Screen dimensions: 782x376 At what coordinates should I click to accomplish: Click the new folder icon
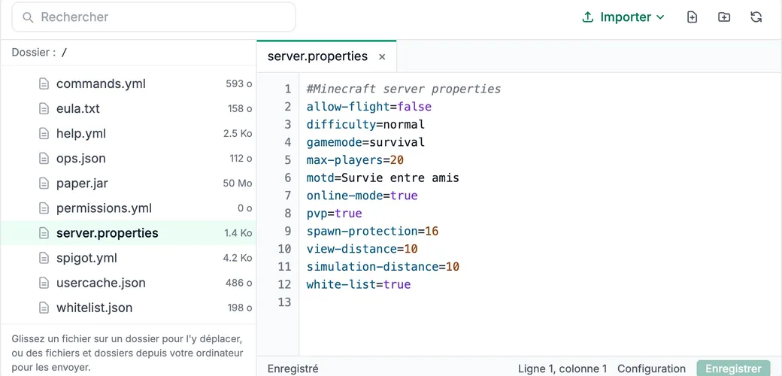(723, 17)
